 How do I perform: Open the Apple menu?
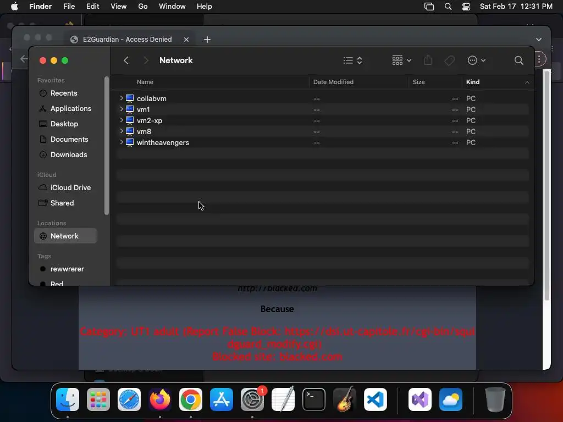point(14,7)
